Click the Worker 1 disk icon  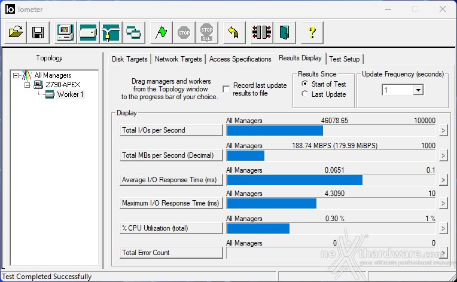50,94
